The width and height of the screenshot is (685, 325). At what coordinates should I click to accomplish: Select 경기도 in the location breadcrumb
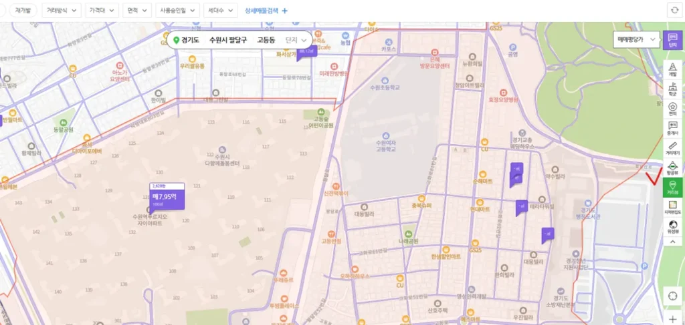pyautogui.click(x=191, y=40)
